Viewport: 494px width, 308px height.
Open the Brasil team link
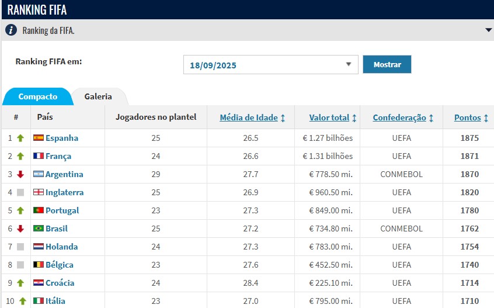(x=57, y=229)
